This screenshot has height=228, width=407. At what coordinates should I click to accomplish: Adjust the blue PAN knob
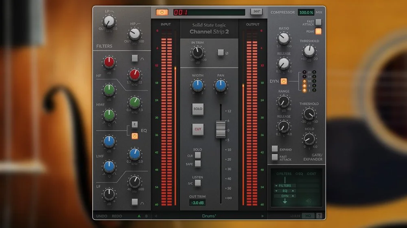tap(221, 86)
